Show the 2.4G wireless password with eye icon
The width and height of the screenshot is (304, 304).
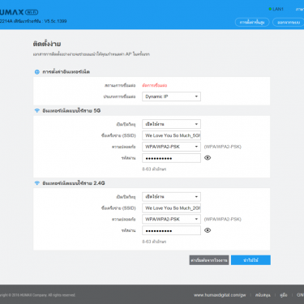(208, 230)
